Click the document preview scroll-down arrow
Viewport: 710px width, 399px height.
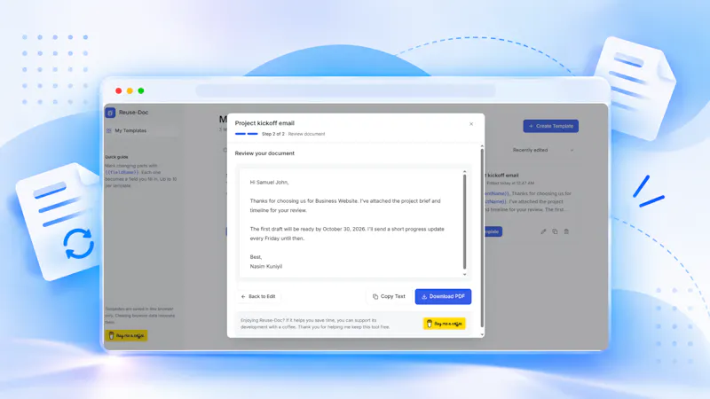coord(464,275)
